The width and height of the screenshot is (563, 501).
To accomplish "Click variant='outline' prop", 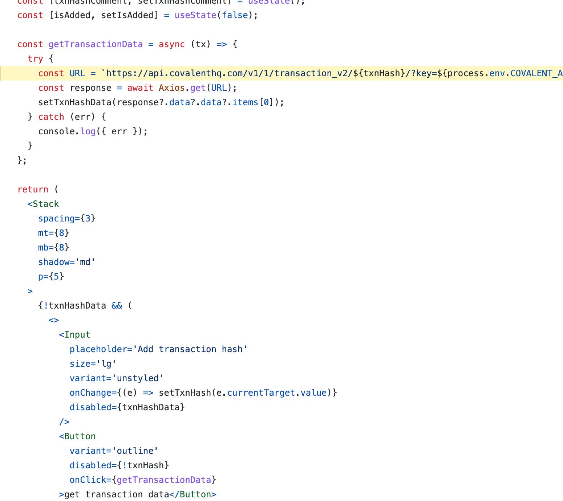I will tap(114, 451).
